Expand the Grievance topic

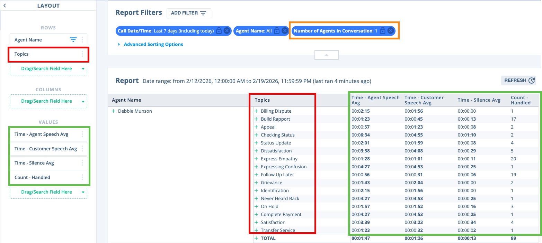257,183
